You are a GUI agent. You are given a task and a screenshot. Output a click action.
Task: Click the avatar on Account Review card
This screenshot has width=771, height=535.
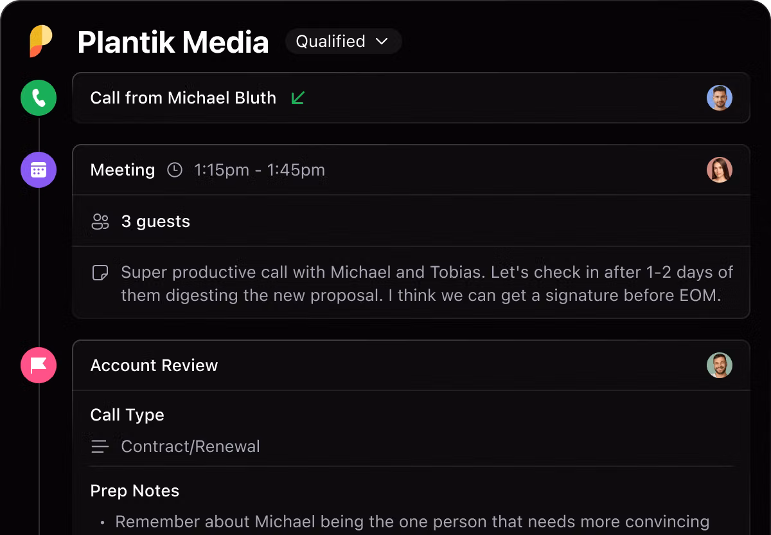719,365
